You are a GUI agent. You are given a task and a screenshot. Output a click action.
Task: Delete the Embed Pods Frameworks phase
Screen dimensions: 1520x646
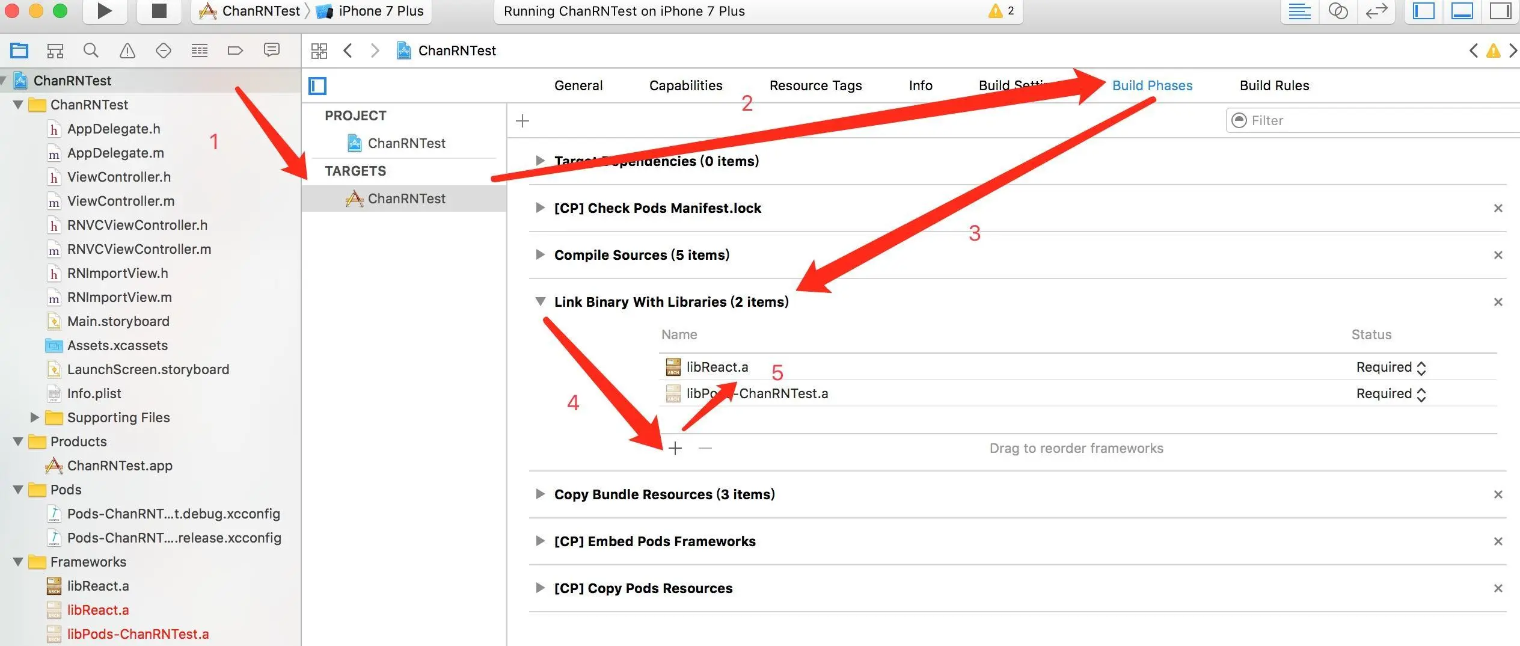click(1498, 541)
